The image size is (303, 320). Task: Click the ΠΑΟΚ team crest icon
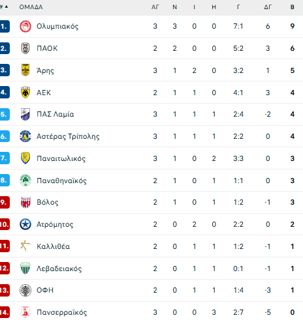25,48
